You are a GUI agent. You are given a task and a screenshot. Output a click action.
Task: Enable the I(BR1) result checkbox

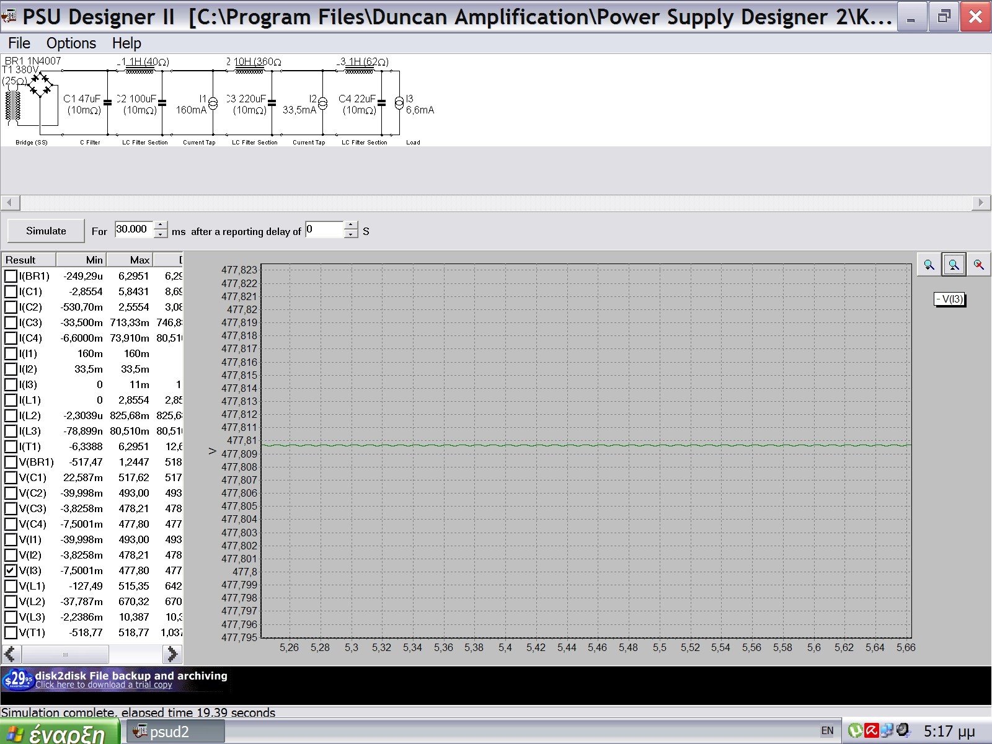[x=11, y=276]
